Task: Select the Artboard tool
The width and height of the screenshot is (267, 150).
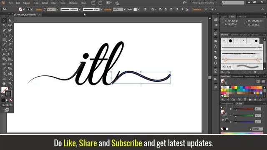Action: pos(4,79)
